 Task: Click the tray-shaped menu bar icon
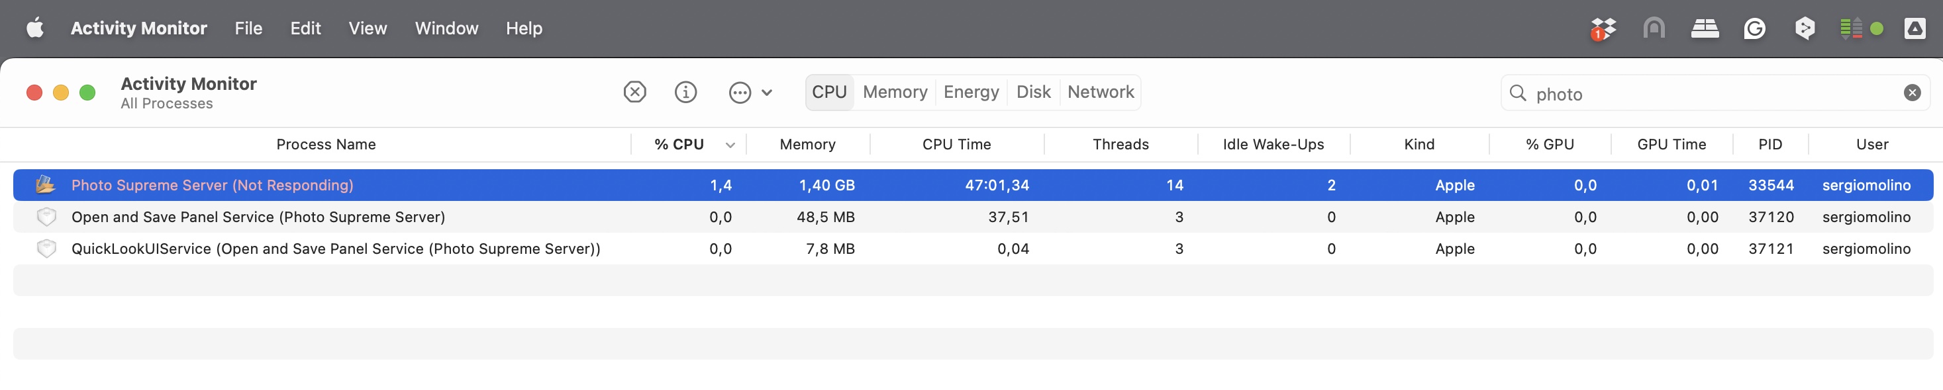pyautogui.click(x=1705, y=28)
